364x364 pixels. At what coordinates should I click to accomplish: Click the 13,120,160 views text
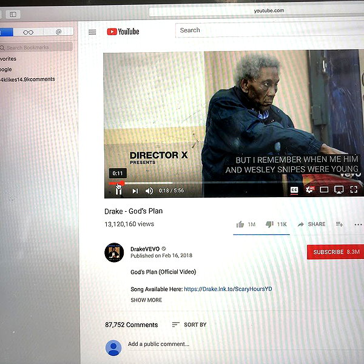[129, 224]
